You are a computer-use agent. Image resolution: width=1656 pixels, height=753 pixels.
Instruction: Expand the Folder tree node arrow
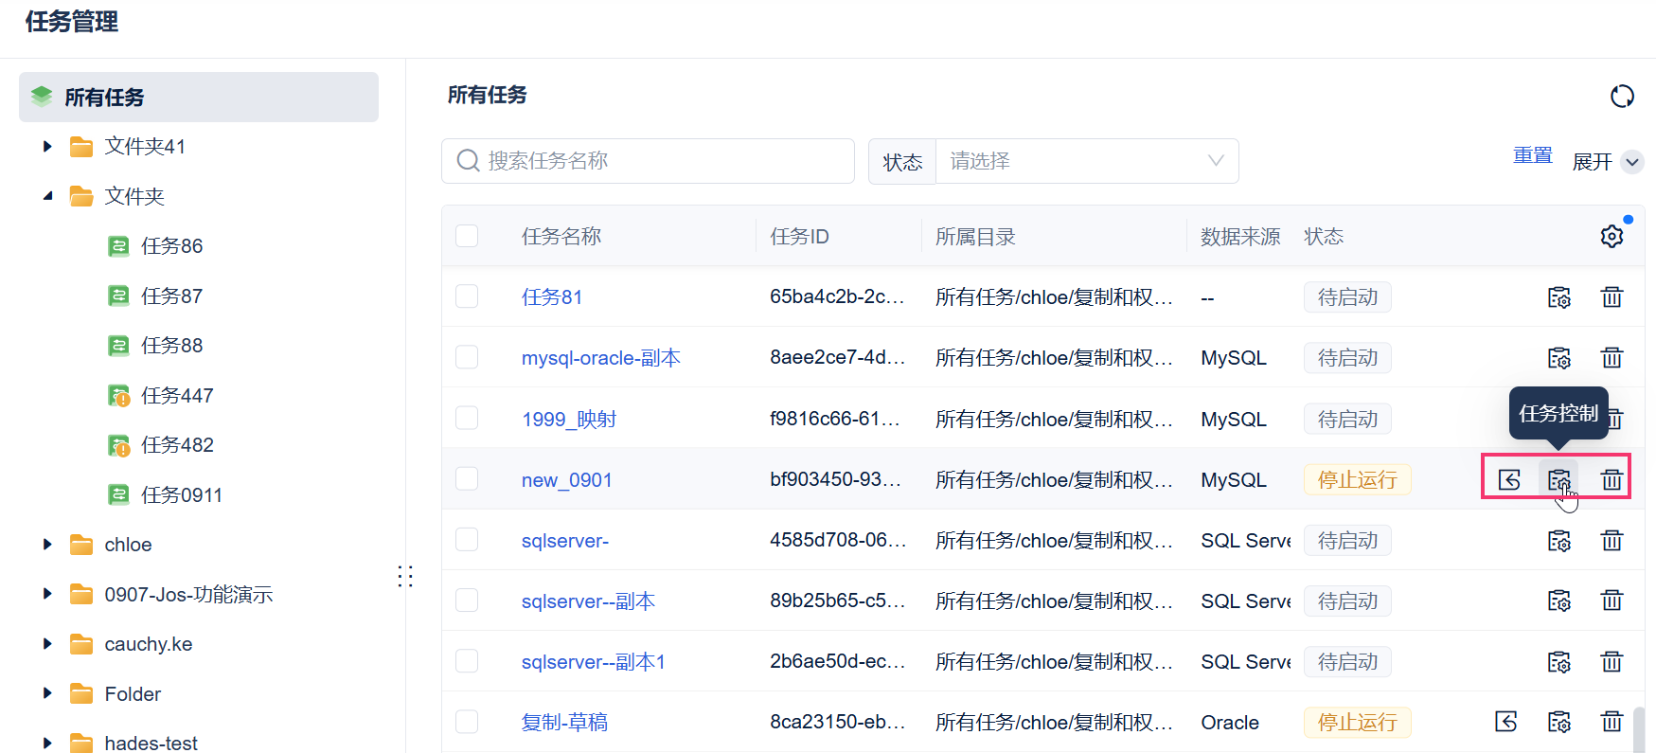pyautogui.click(x=47, y=694)
